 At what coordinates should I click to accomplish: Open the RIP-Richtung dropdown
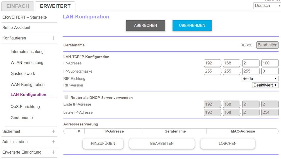260,79
